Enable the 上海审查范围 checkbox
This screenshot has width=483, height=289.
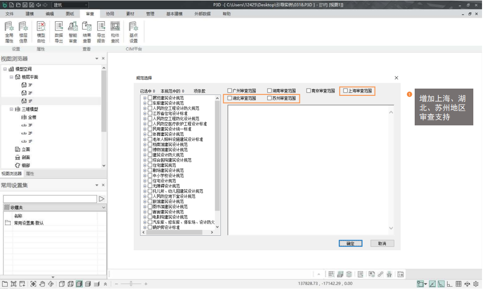tap(345, 91)
